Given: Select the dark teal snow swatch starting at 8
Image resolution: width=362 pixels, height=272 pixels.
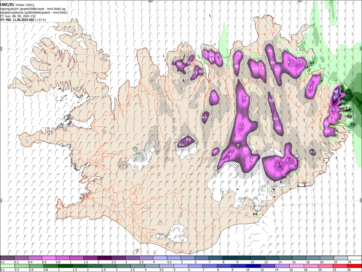Looking at the screenshot, I should [229, 258].
